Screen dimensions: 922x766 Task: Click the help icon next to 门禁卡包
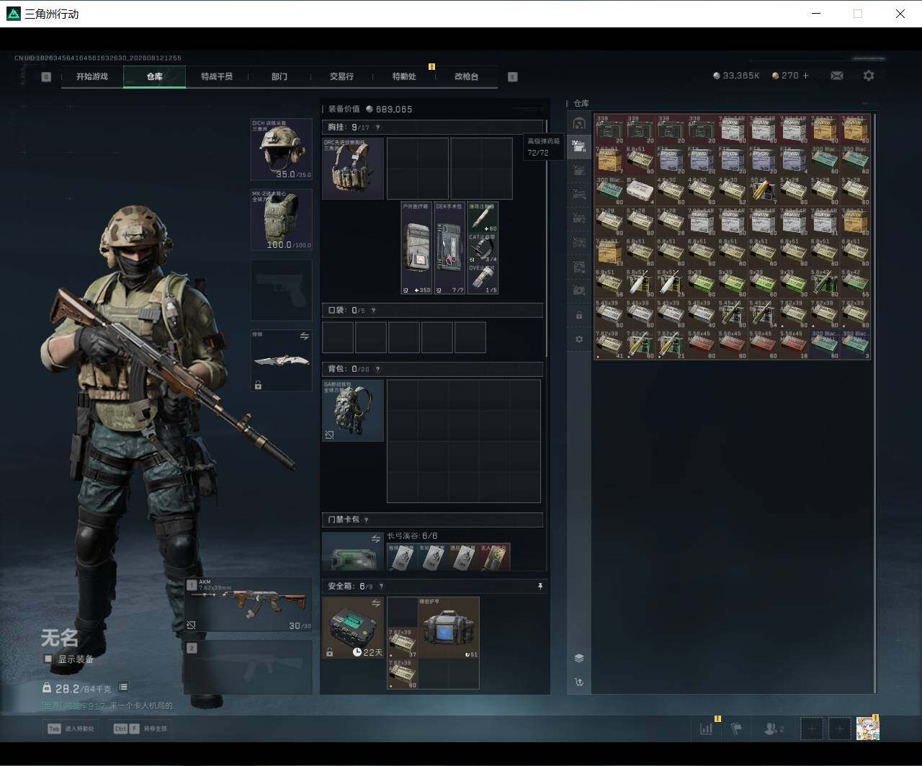(x=367, y=520)
